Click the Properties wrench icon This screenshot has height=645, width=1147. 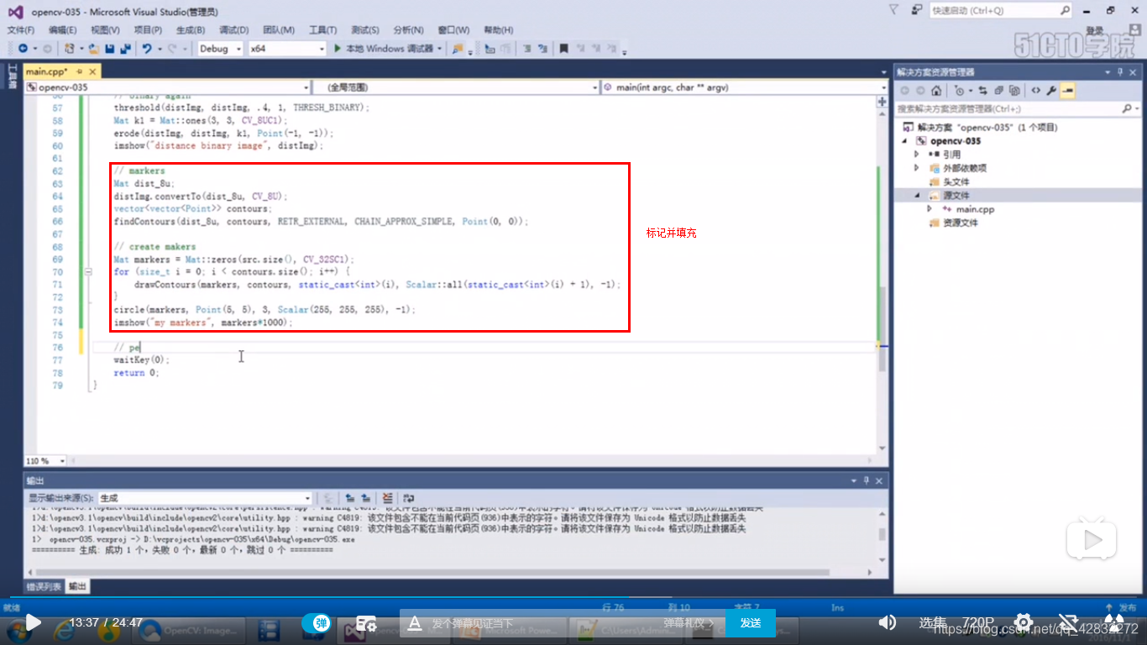1051,91
